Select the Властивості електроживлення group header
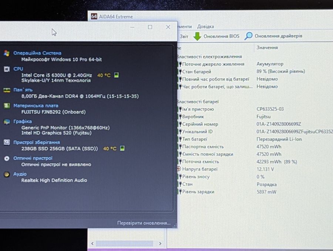This screenshot has width=333, height=251. (x=209, y=57)
